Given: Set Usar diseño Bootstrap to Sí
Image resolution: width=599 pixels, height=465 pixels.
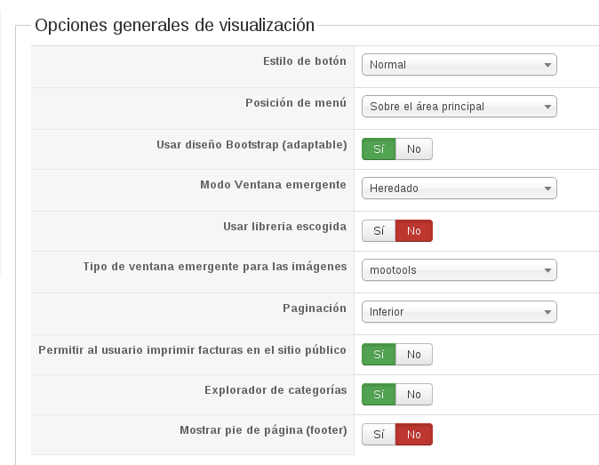Looking at the screenshot, I should [x=379, y=148].
